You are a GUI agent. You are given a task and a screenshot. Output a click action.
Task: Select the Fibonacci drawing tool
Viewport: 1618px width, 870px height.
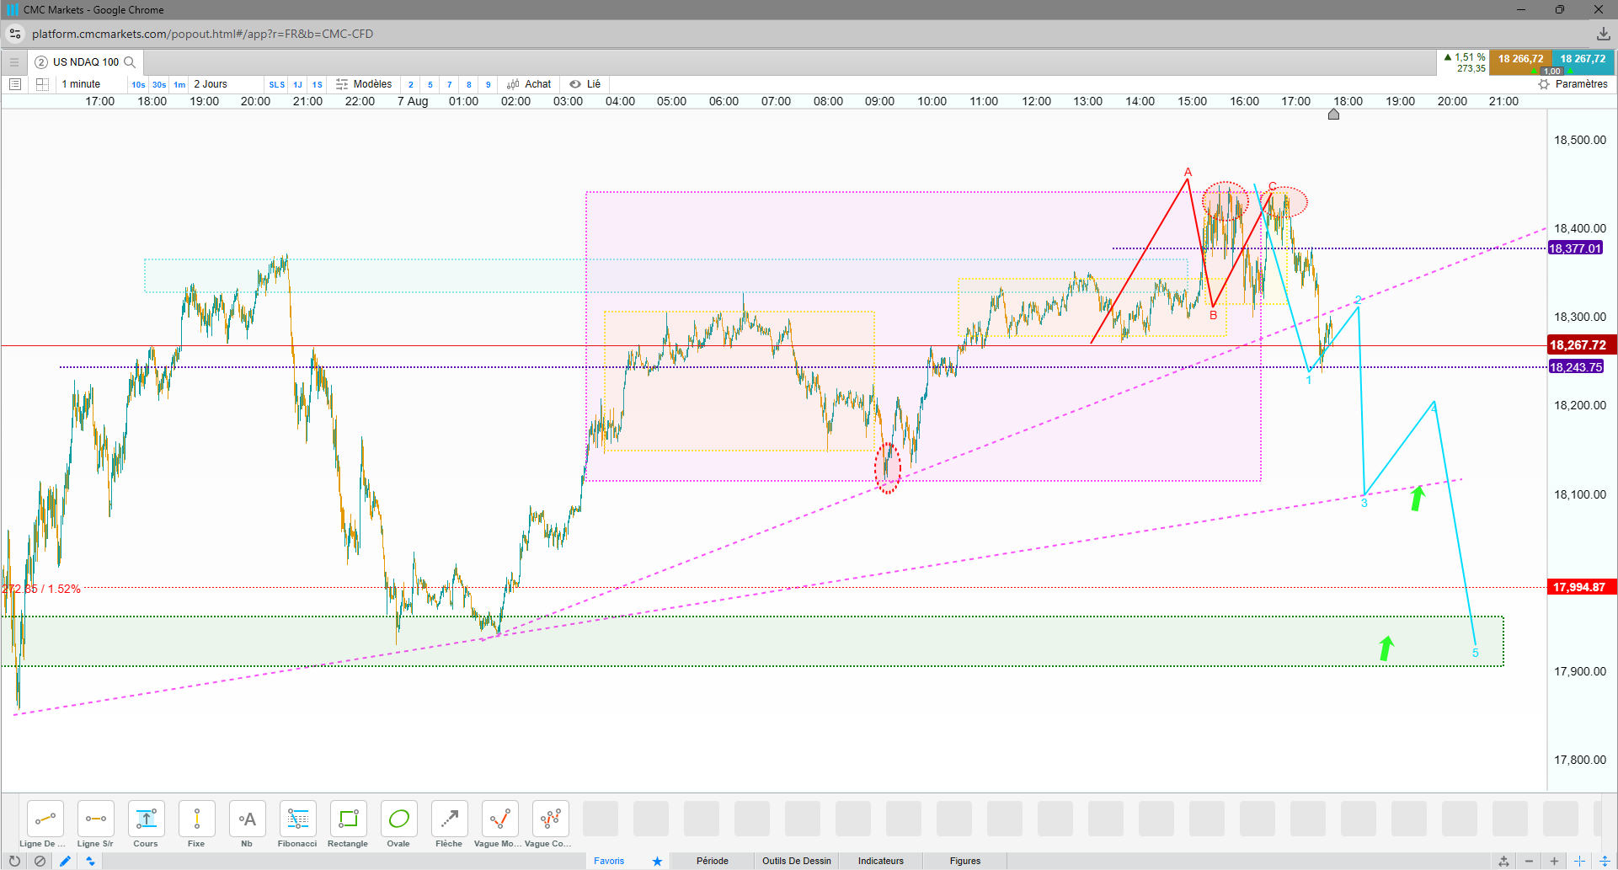click(297, 824)
